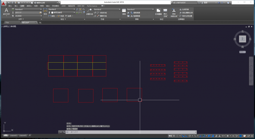The height and width of the screenshot is (139, 255).
Task: Toggle Ortho mode in status bar
Action: [x=186, y=136]
